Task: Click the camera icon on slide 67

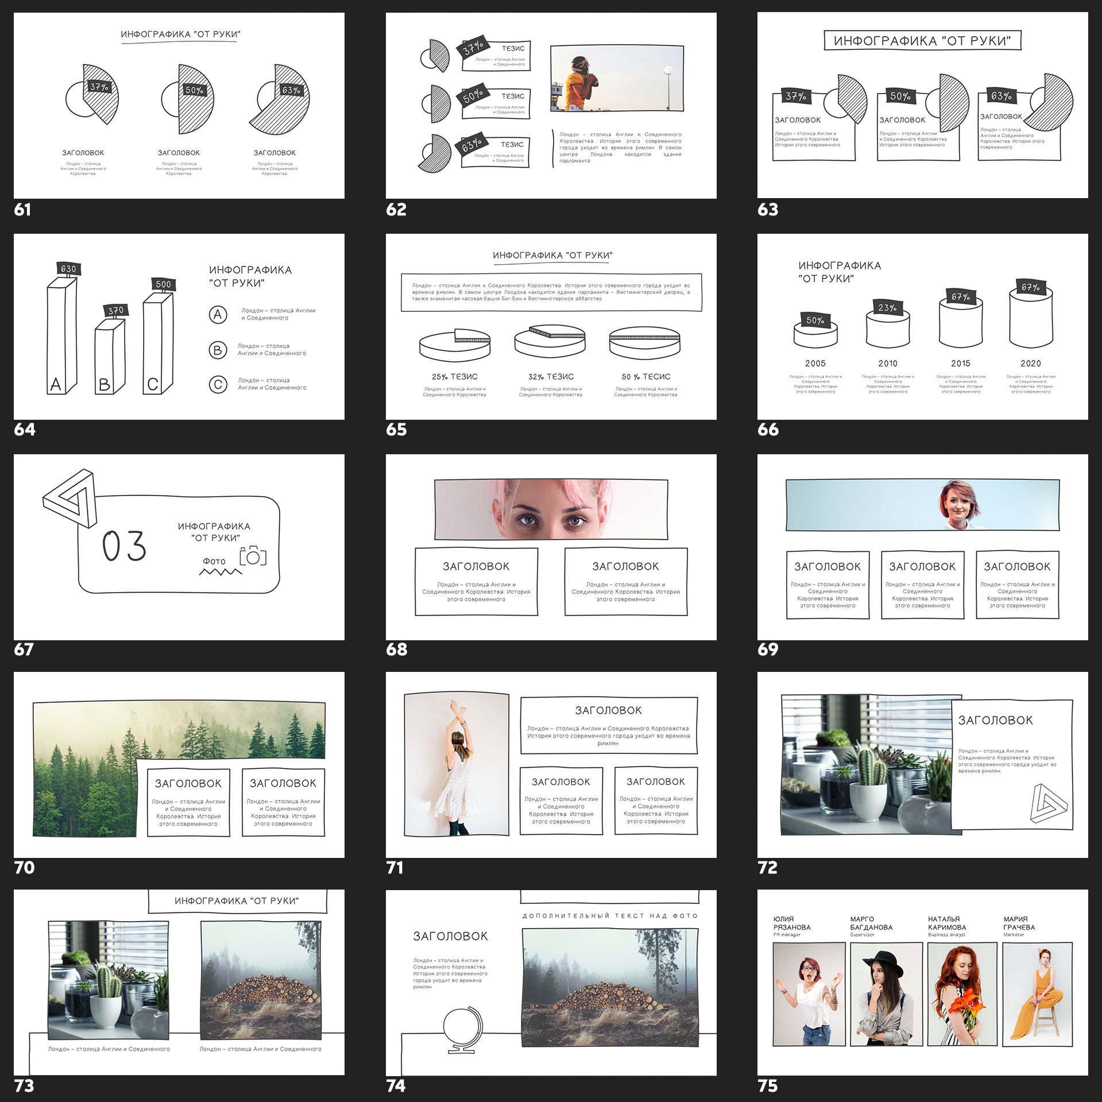Action: (x=253, y=556)
